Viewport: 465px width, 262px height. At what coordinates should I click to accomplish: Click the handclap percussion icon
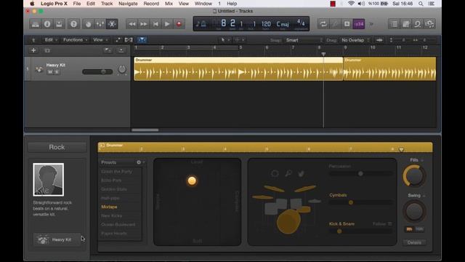(301, 173)
